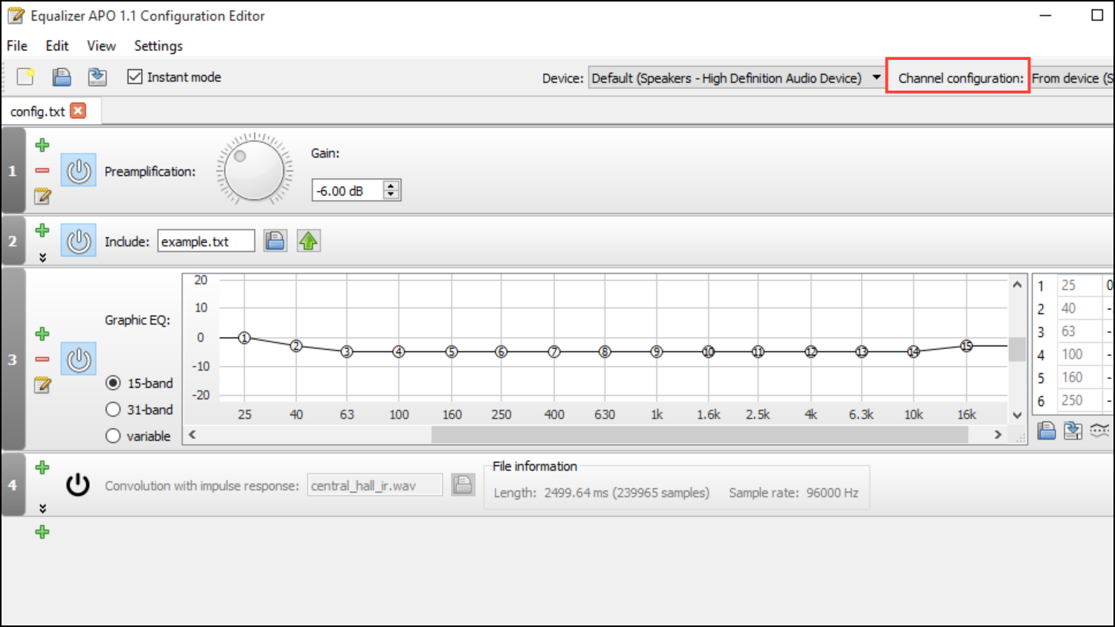Open the Device dropdown list

point(736,78)
